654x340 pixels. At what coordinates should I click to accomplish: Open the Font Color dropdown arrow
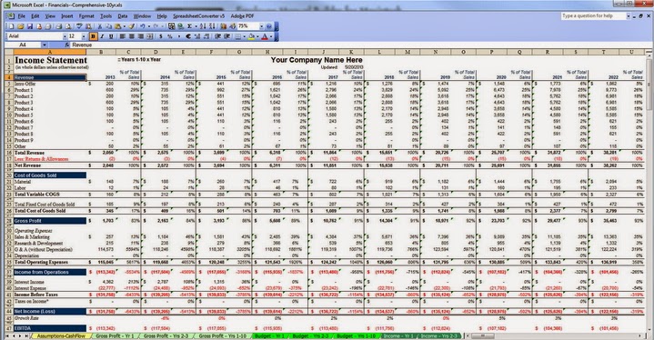pyautogui.click(x=271, y=36)
